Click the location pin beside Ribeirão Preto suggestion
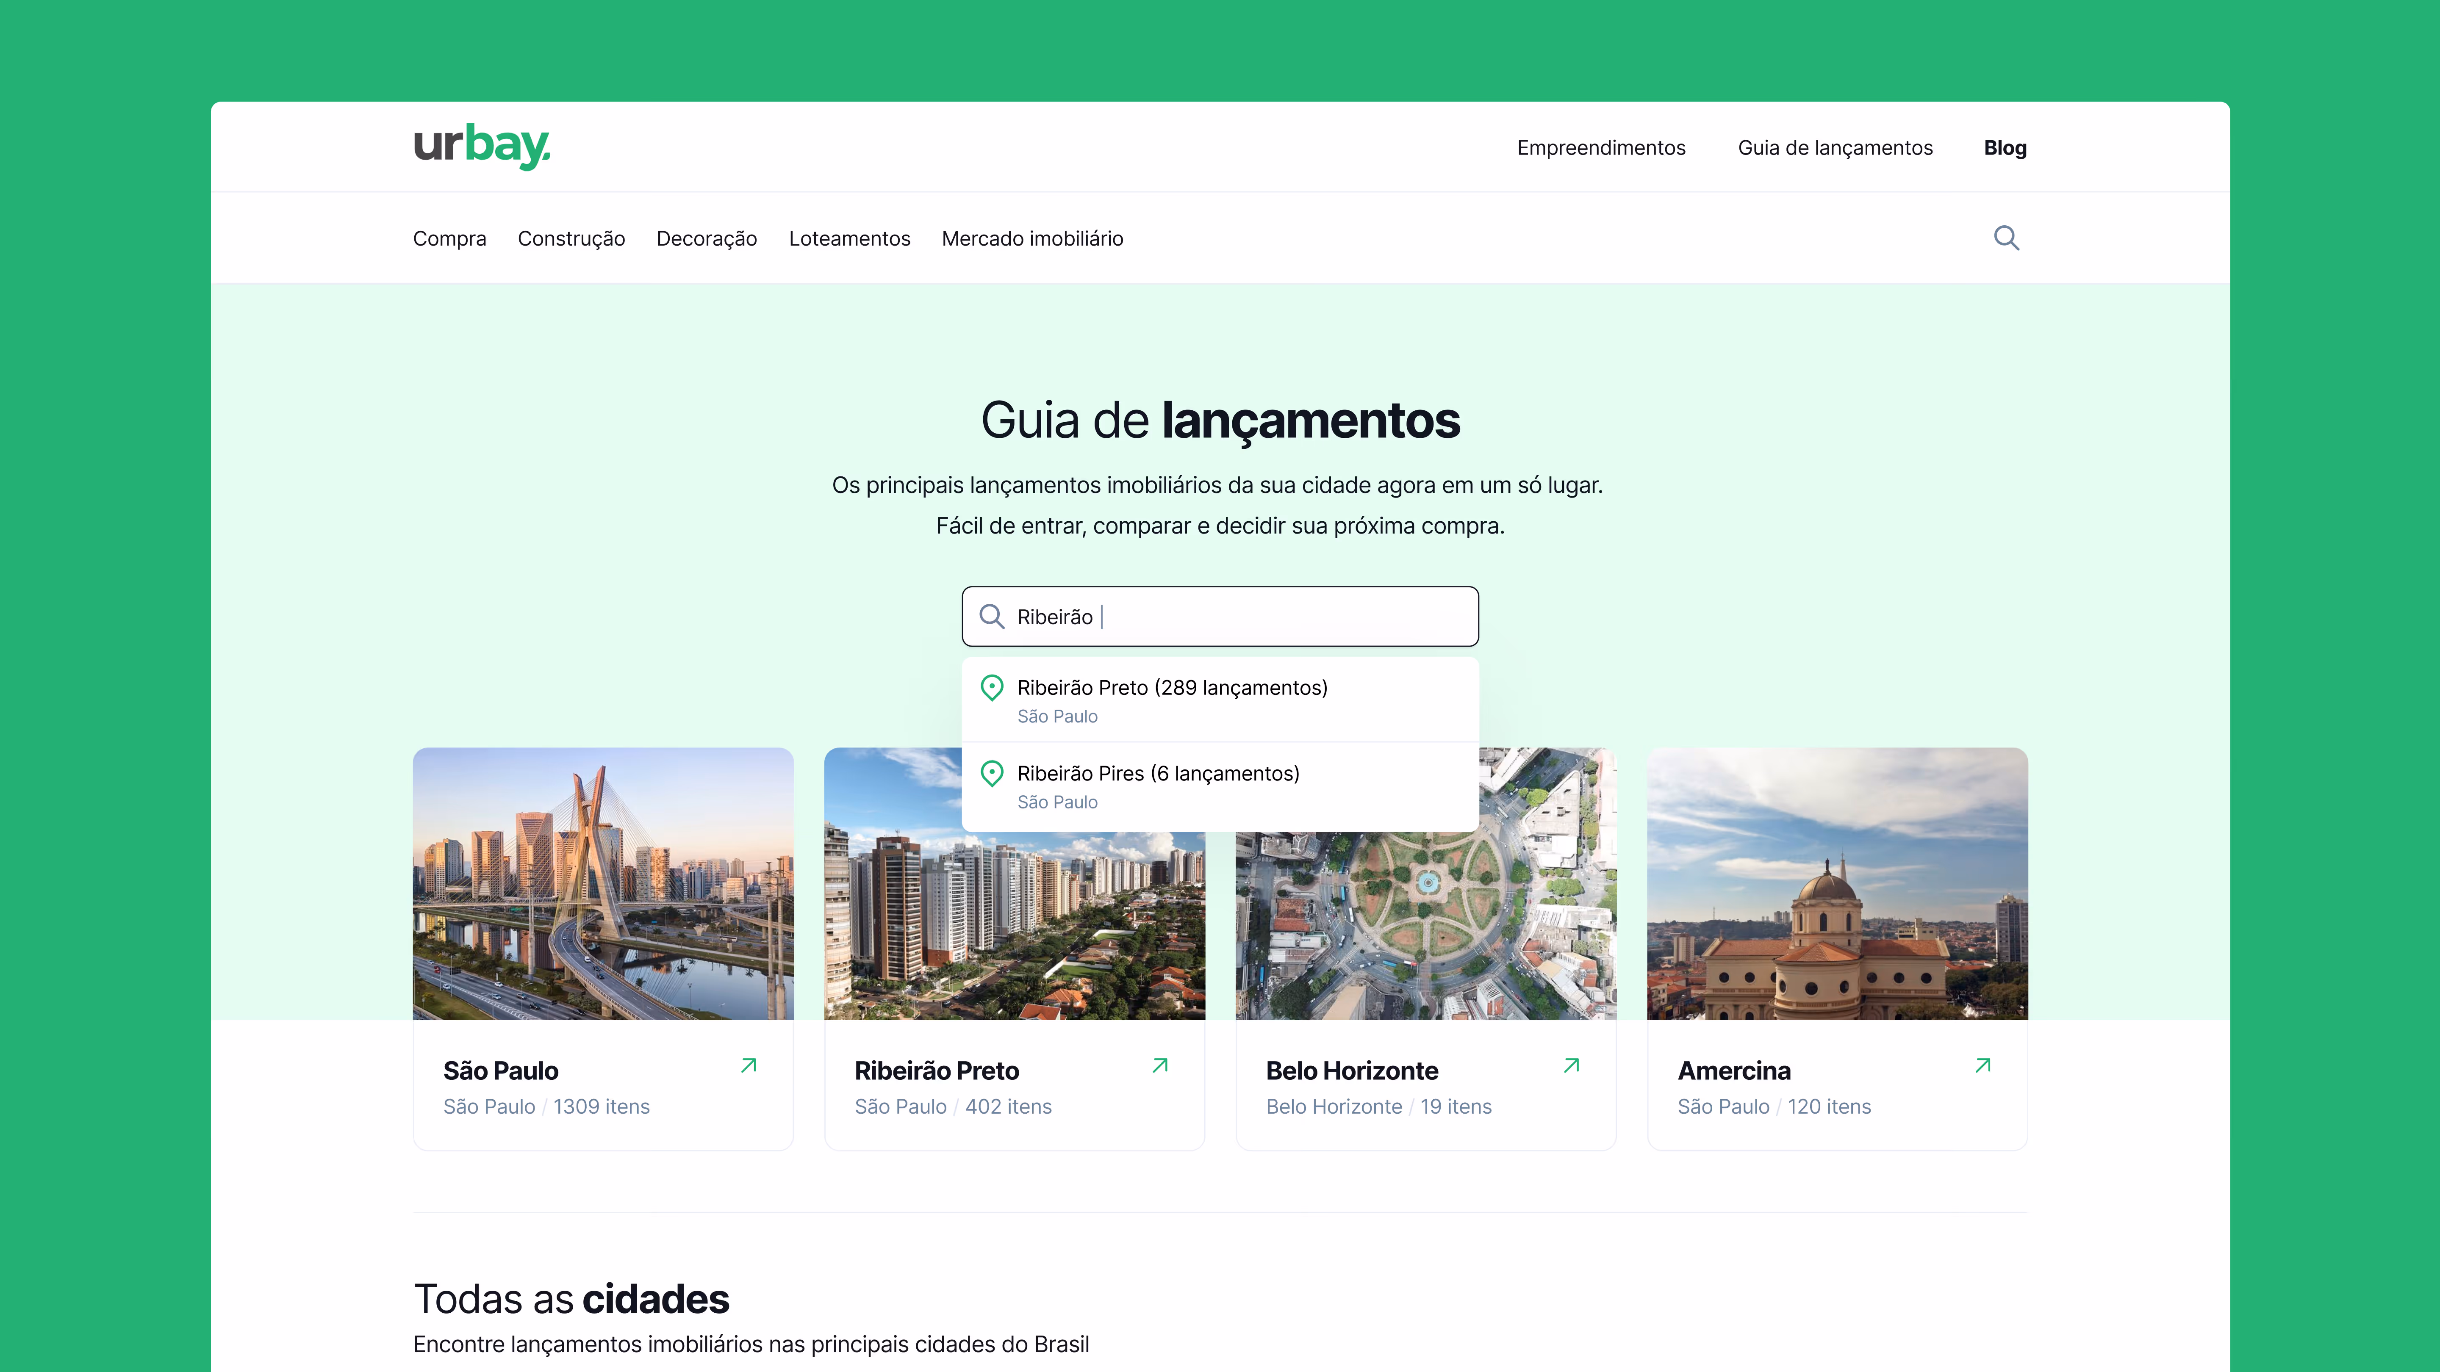The image size is (2440, 1372). (x=992, y=687)
